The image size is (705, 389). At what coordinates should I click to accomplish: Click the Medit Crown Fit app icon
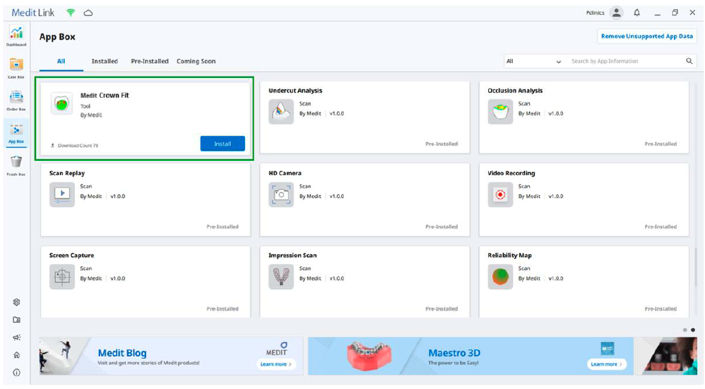tap(62, 104)
